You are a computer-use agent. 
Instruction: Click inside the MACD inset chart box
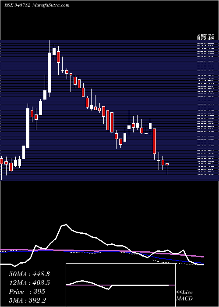click(x=120, y=285)
